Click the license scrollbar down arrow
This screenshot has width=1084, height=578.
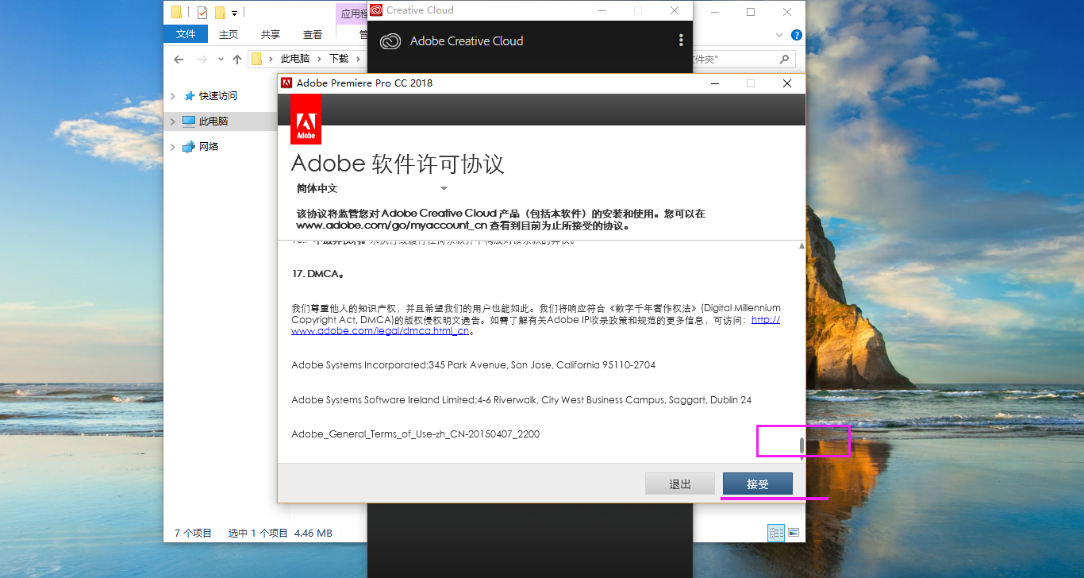tap(801, 458)
